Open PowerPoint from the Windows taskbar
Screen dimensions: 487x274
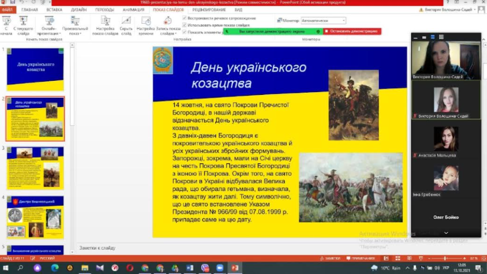pos(235,268)
